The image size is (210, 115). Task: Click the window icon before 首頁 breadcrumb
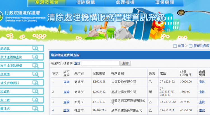click(x=175, y=46)
